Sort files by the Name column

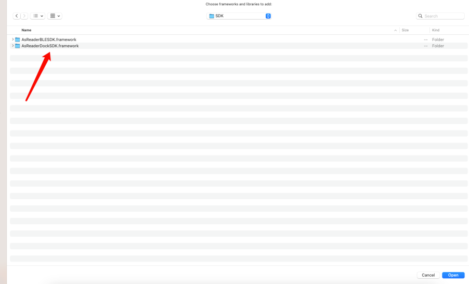pos(27,30)
